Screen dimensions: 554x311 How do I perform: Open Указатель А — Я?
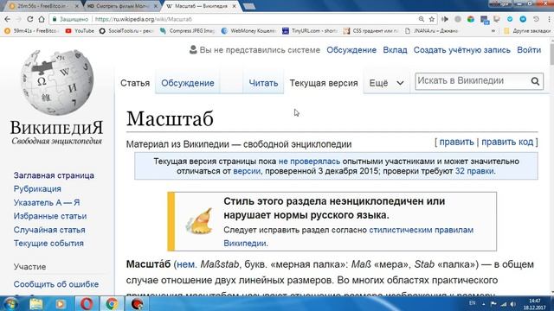[47, 203]
